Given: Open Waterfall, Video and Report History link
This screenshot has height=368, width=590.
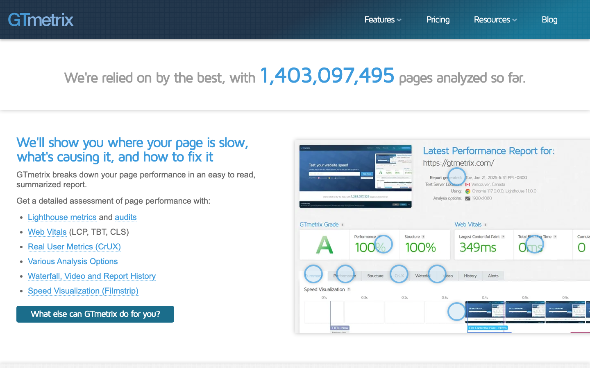Looking at the screenshot, I should click(92, 276).
